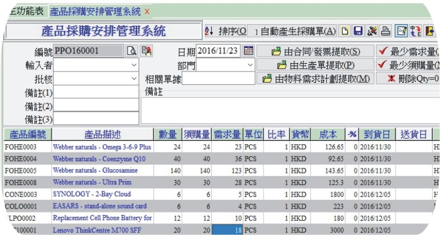Print the purchase arrangement with the printer icon

pos(386,31)
